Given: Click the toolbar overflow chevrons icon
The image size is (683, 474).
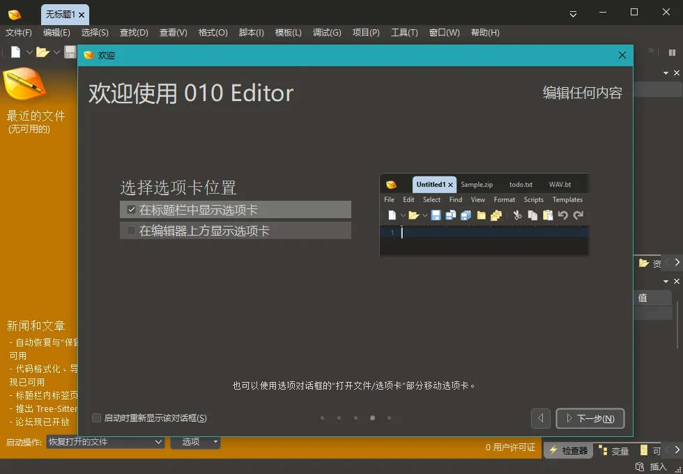Looking at the screenshot, I should 651,50.
